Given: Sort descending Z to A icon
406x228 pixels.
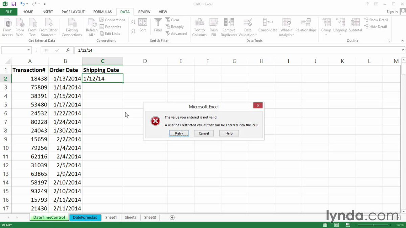Looking at the screenshot, I should coord(133,30).
